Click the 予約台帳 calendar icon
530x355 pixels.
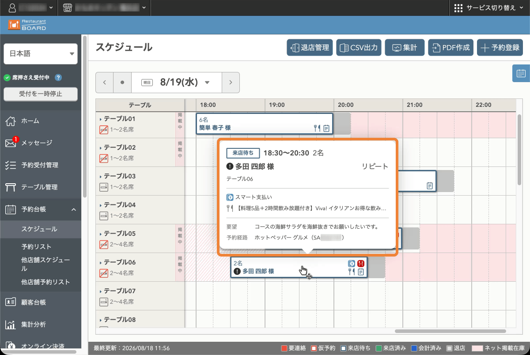(x=11, y=209)
